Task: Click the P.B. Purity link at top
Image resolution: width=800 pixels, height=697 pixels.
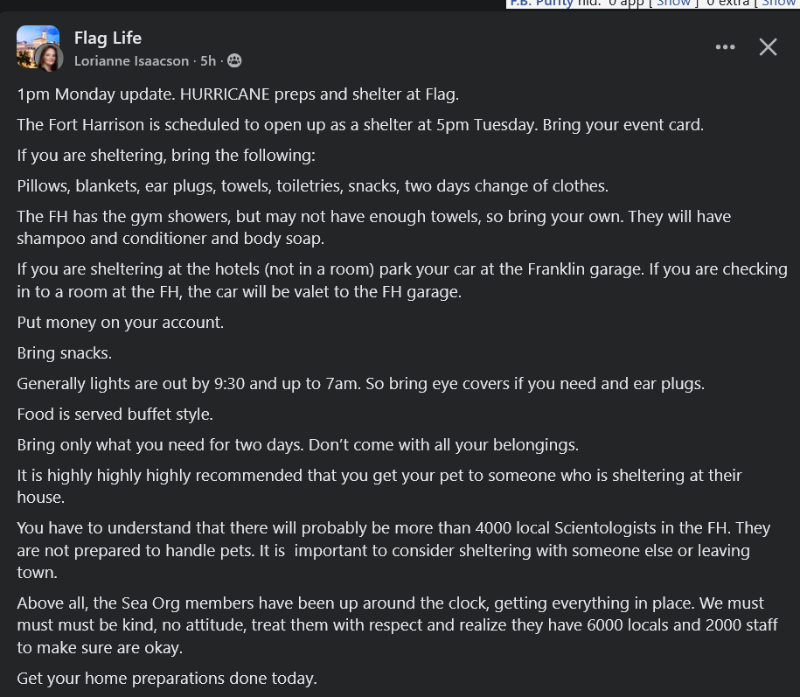Action: click(x=542, y=3)
